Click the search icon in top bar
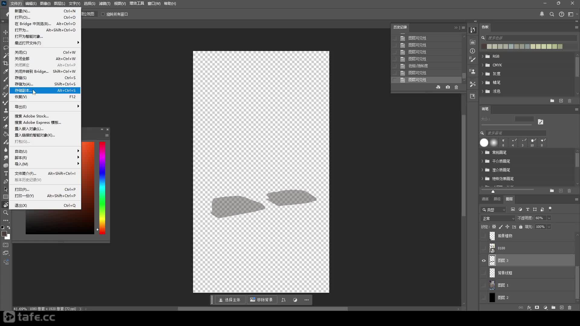Image resolution: width=580 pixels, height=326 pixels. pyautogui.click(x=552, y=14)
